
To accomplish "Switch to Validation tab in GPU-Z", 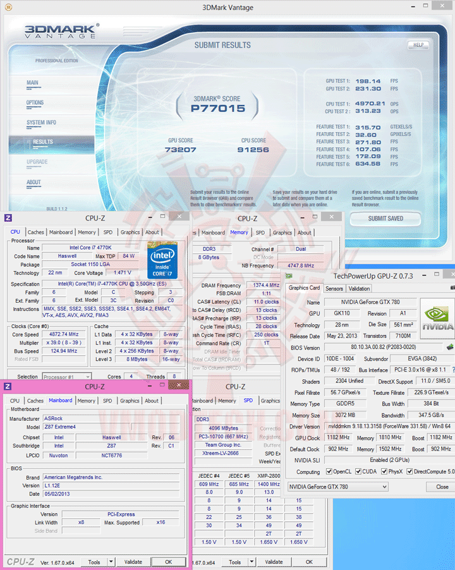I will 359,288.
